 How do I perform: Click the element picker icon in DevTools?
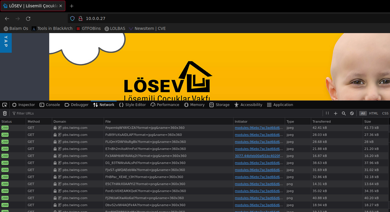[5, 105]
